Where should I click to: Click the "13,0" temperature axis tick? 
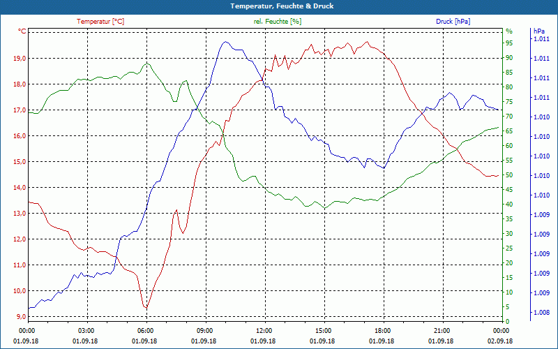coord(20,214)
